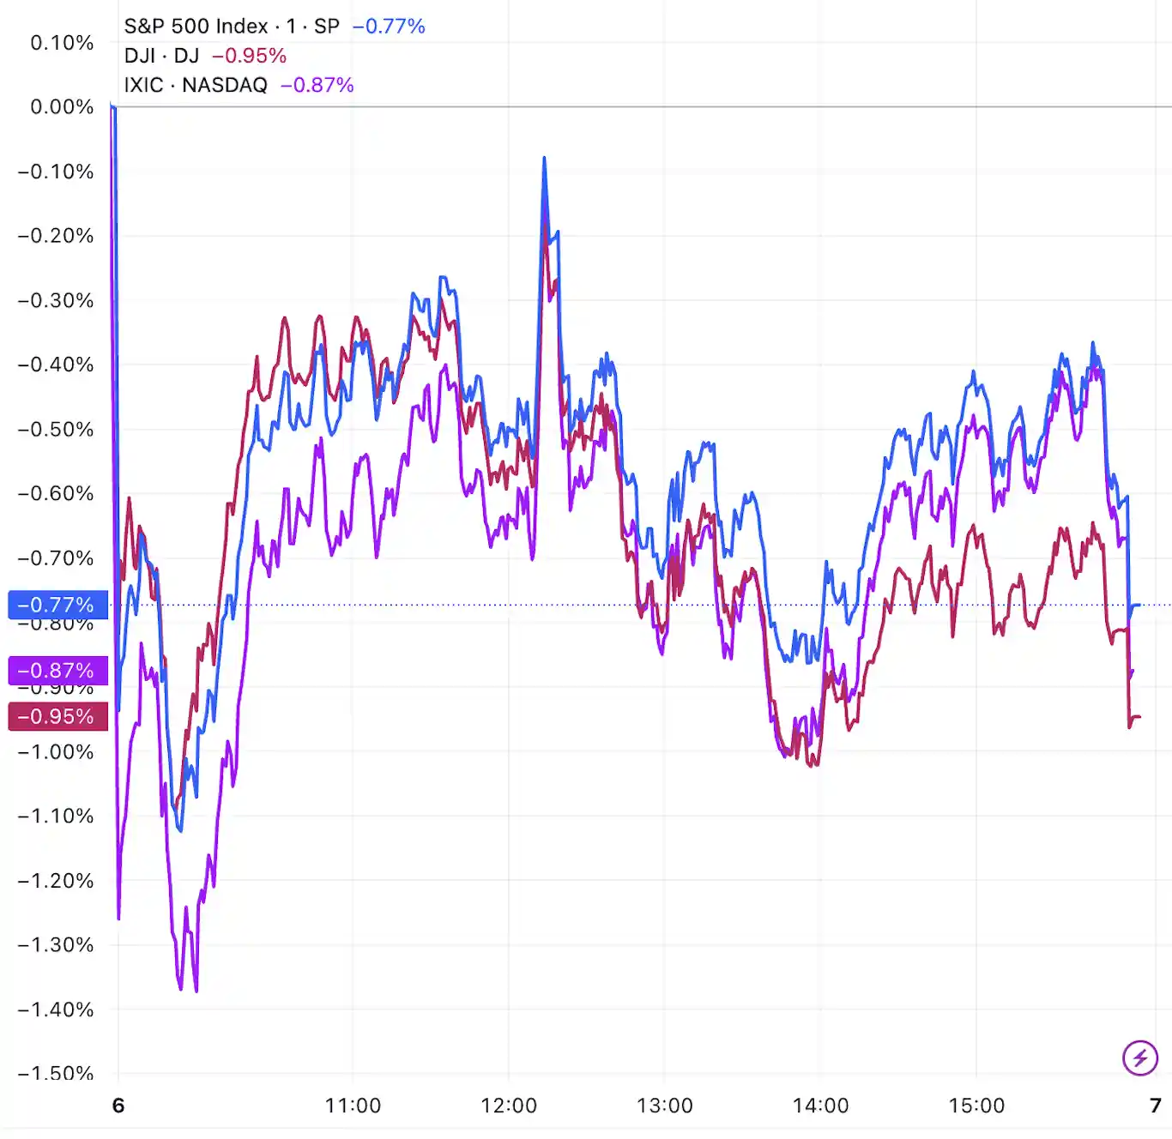Click the 13:00 time axis label
The image size is (1172, 1139).
click(665, 1106)
